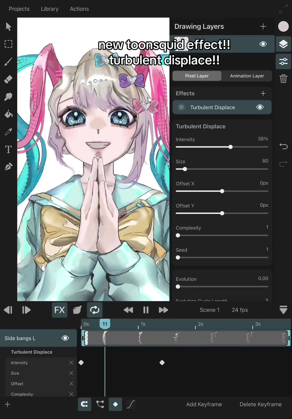Open the Projects menu
292x419 pixels.
pos(19,9)
